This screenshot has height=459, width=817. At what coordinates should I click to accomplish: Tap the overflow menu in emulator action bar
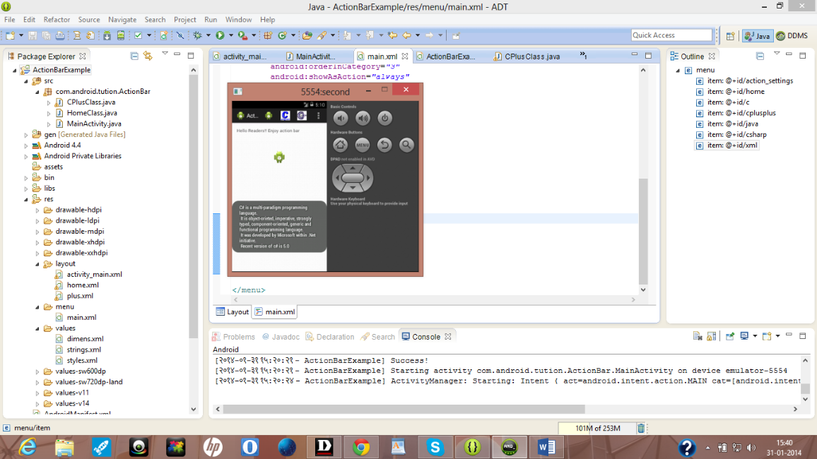click(318, 116)
